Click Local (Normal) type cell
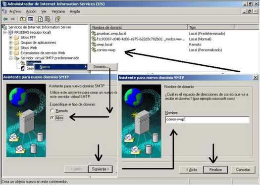The height and width of the screenshot is (185, 260). (x=200, y=39)
